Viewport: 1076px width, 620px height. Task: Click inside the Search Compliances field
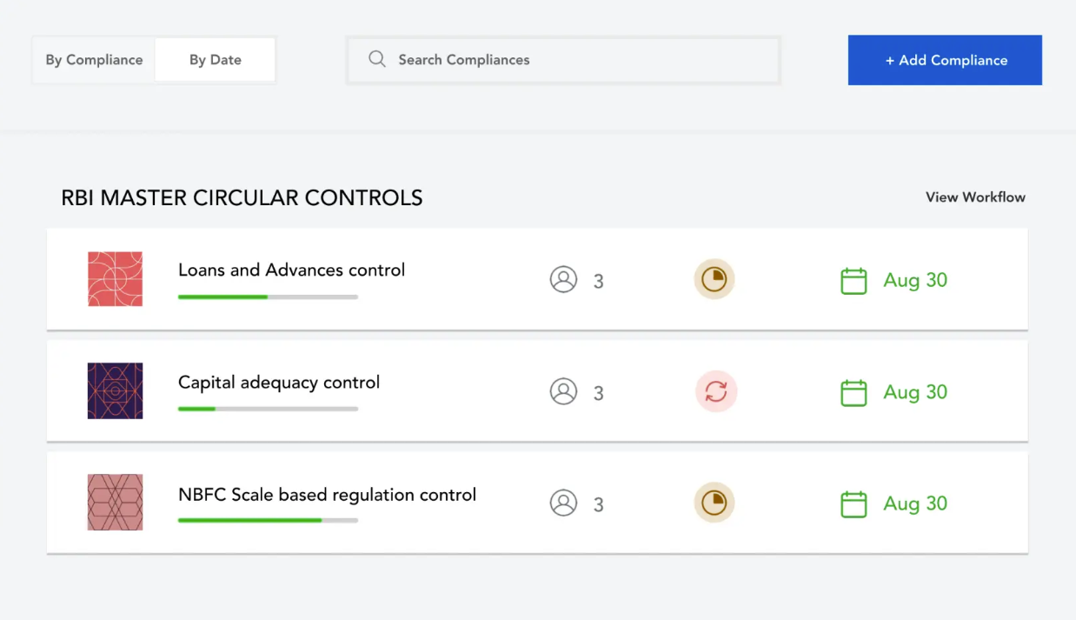[x=563, y=59]
